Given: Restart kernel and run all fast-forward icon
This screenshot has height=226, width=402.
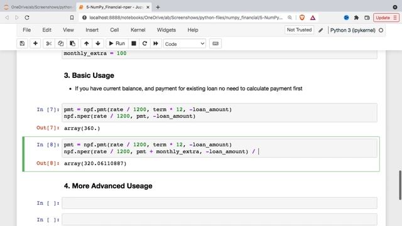Looking at the screenshot, I should [156, 43].
